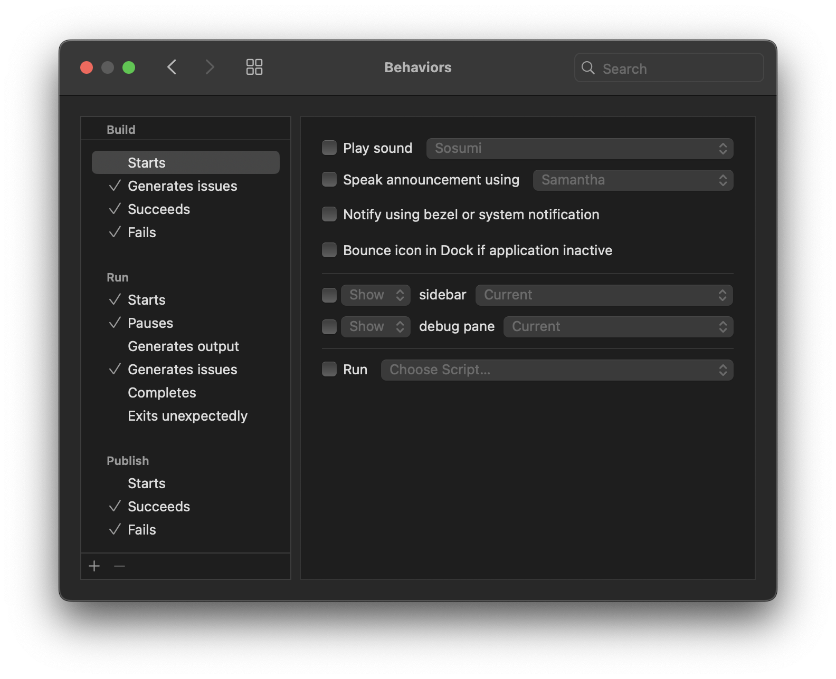Open the Sosumi sound dropdown

coord(579,148)
